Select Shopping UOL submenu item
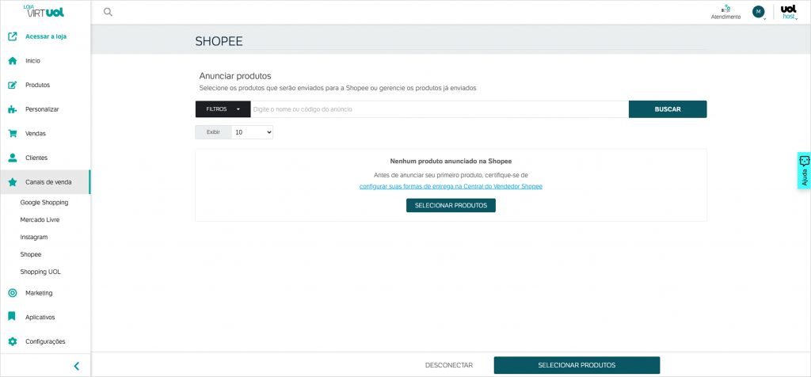 [40, 272]
